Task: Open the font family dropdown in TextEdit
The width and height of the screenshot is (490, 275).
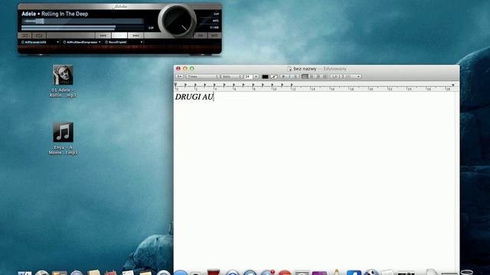Action: 202,76
